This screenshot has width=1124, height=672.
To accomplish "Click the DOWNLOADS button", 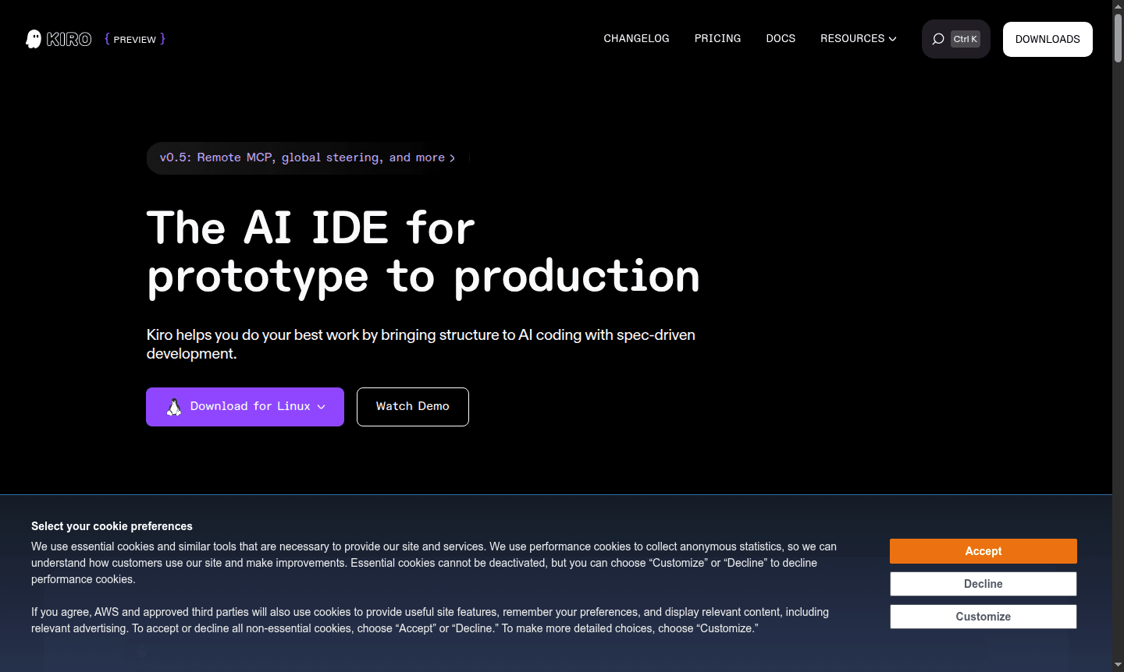I will pyautogui.click(x=1048, y=39).
